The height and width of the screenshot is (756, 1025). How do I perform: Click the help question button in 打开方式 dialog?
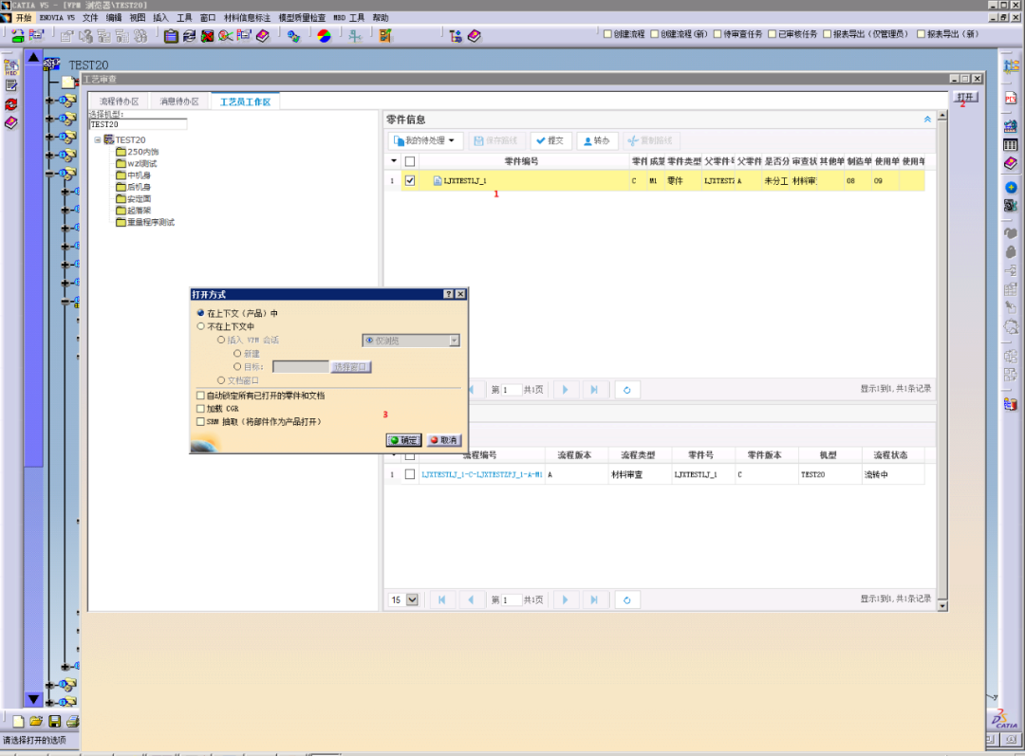[x=448, y=294]
